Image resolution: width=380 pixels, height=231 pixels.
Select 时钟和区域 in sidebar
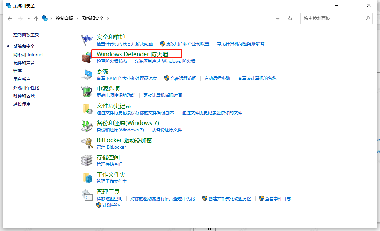[24, 96]
